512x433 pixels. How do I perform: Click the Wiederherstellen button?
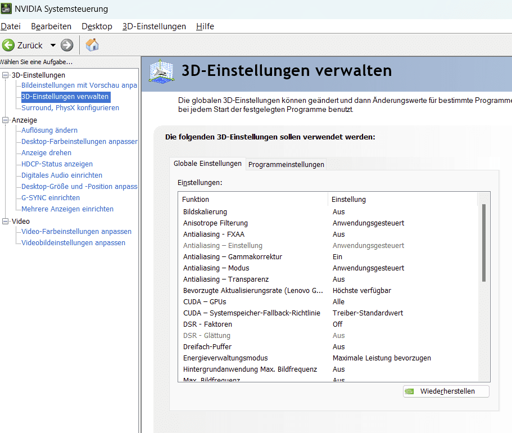pos(446,391)
